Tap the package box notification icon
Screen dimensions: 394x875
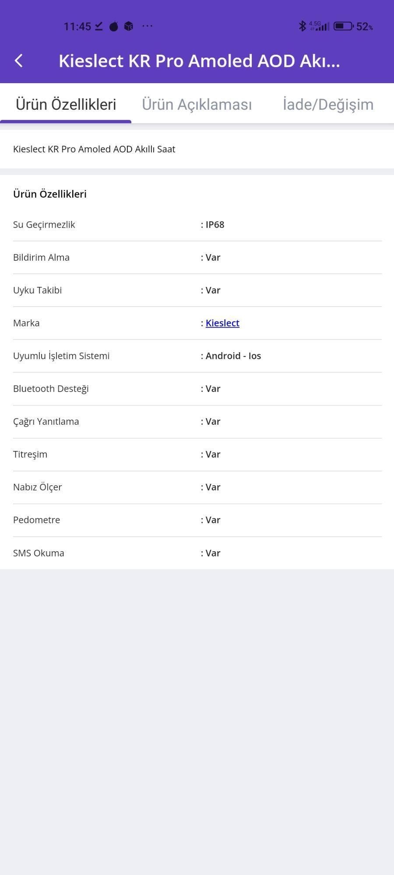(128, 26)
